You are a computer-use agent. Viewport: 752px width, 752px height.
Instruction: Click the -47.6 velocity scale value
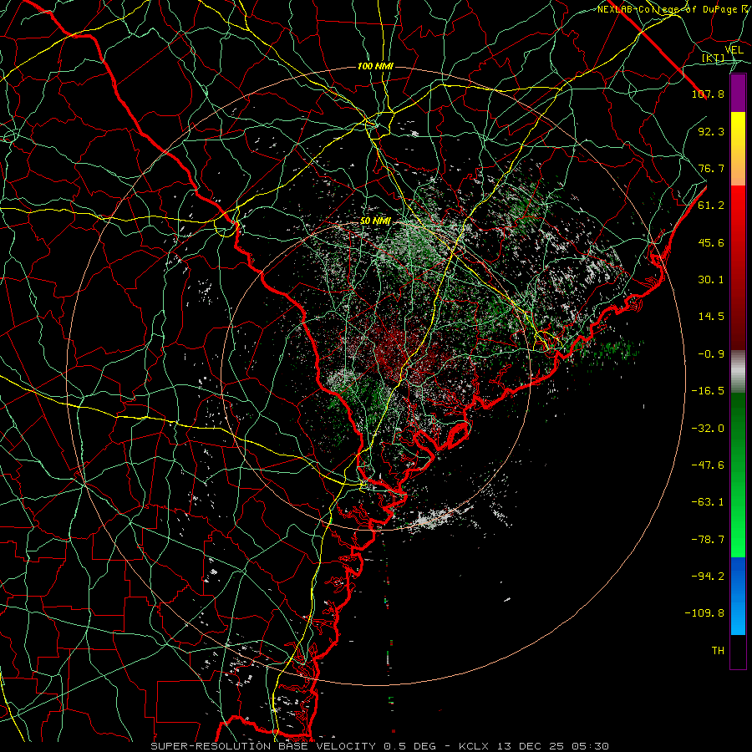coord(708,465)
